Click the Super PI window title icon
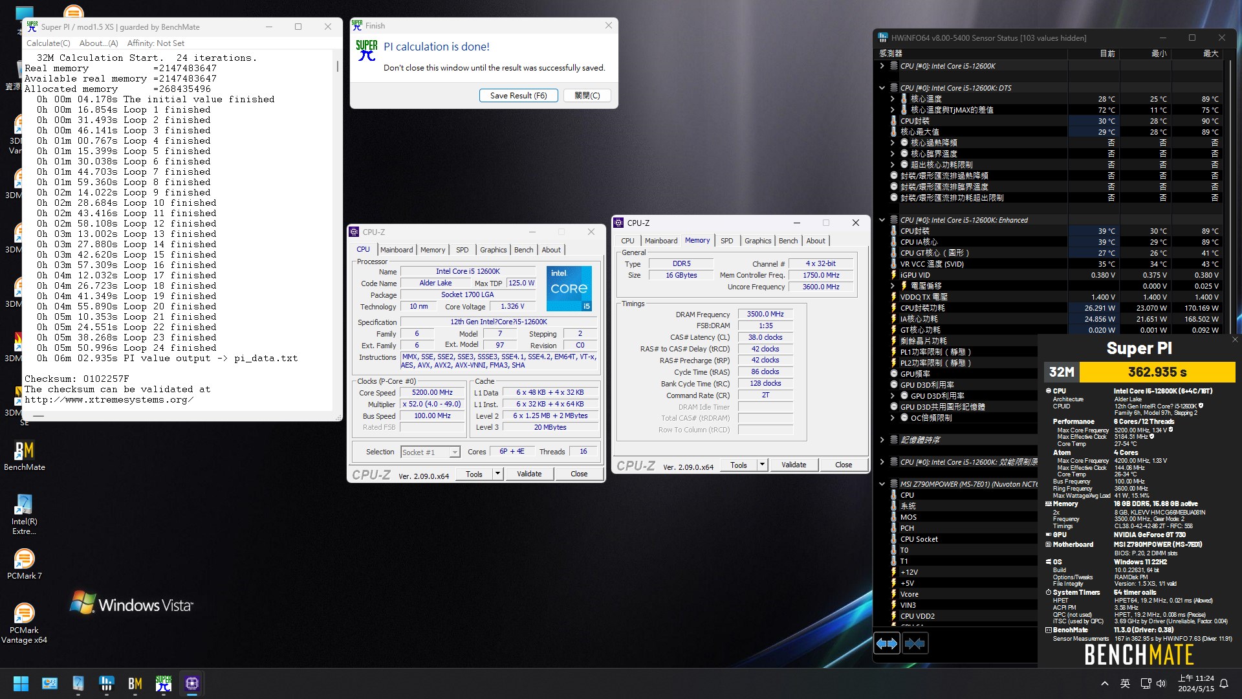The height and width of the screenshot is (699, 1242). (x=32, y=27)
